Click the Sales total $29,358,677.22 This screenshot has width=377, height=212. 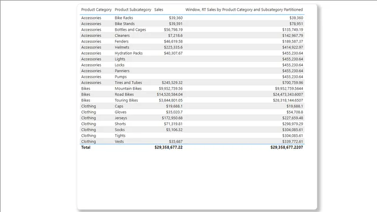coord(168,147)
